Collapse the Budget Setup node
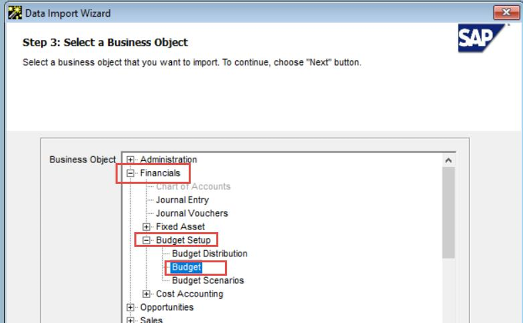523x323 pixels. pos(146,240)
